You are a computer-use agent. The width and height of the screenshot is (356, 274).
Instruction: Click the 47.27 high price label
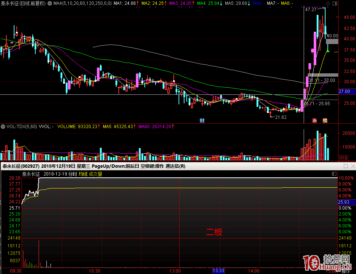[311, 10]
